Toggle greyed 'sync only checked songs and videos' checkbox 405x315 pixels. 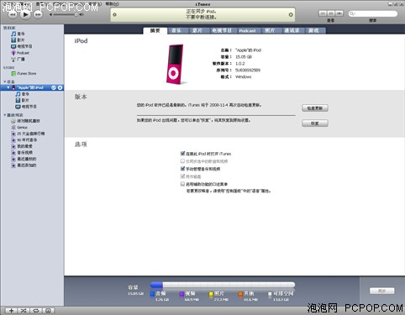[x=182, y=161]
